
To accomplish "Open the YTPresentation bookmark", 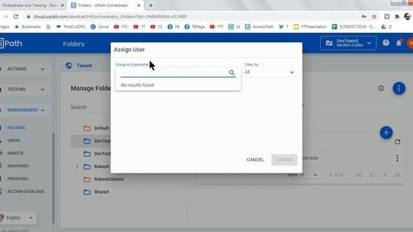I will (310, 27).
